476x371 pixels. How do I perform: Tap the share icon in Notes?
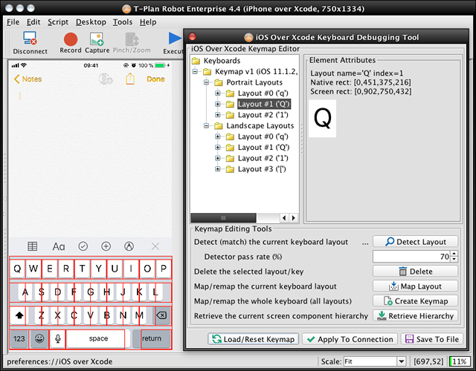pos(130,79)
